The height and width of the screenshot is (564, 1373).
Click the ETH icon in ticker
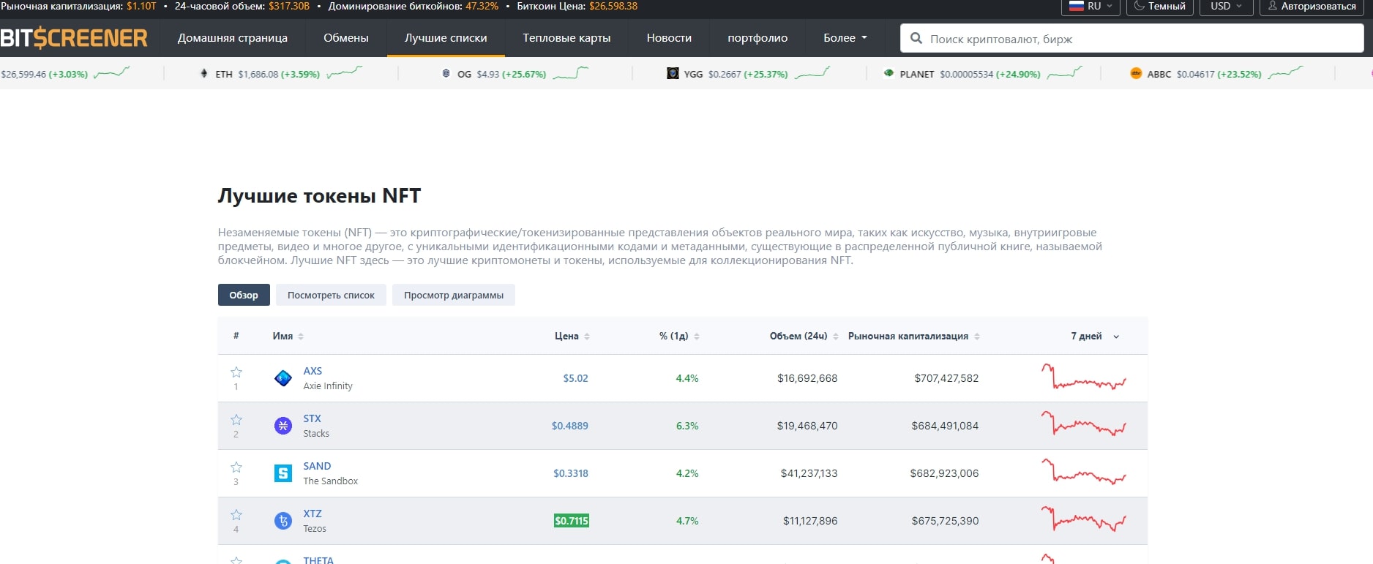[204, 74]
